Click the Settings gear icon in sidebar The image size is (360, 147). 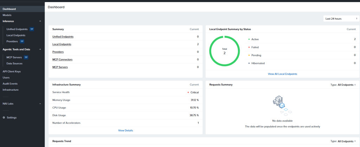click(x=4, y=118)
